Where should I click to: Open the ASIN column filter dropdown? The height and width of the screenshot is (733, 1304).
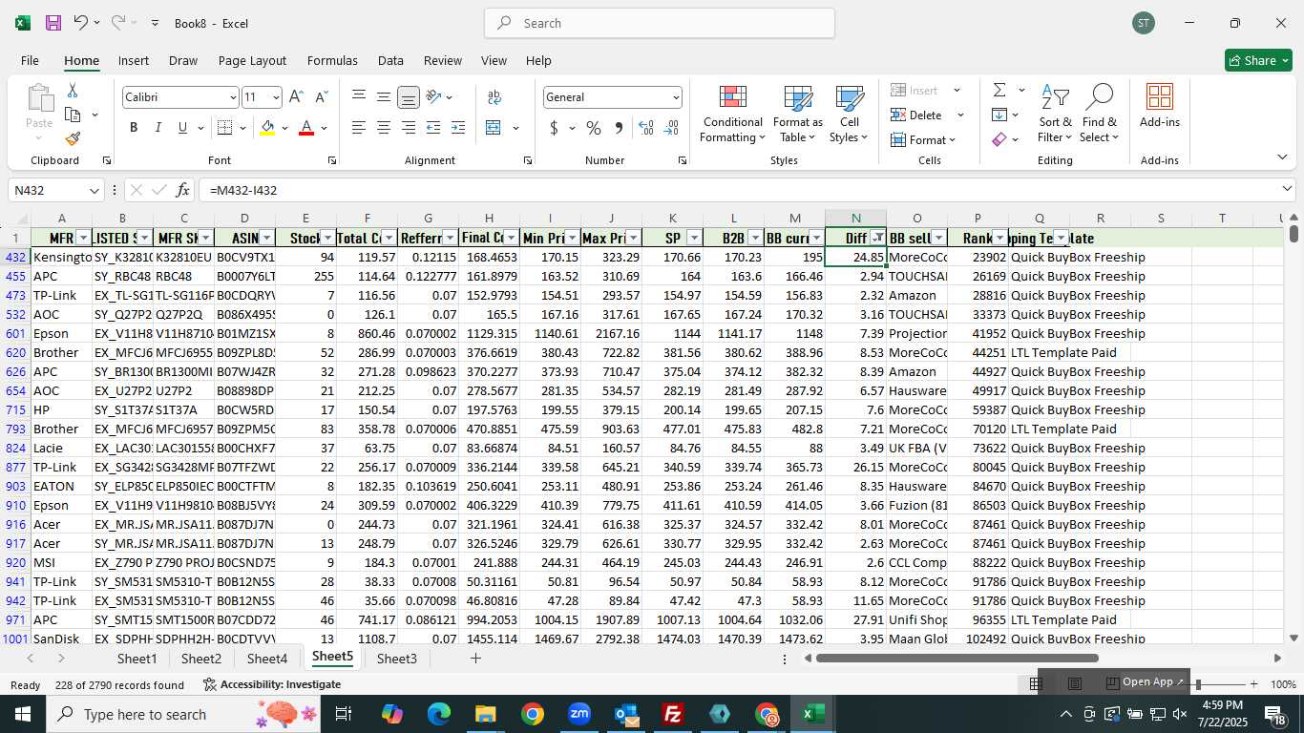point(266,238)
